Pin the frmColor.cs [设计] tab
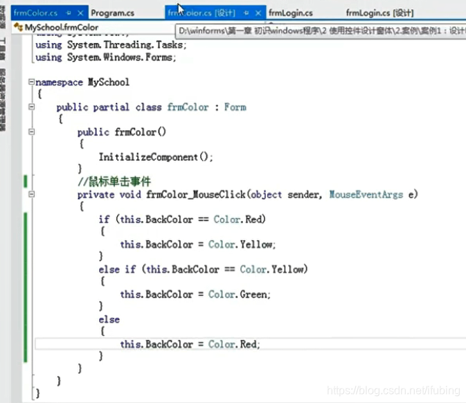Screen dimensions: 466x403 (x=247, y=13)
